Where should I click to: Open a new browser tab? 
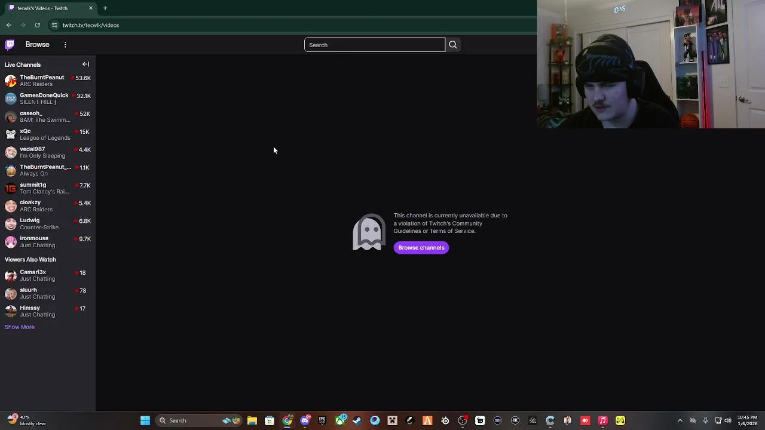coord(105,8)
